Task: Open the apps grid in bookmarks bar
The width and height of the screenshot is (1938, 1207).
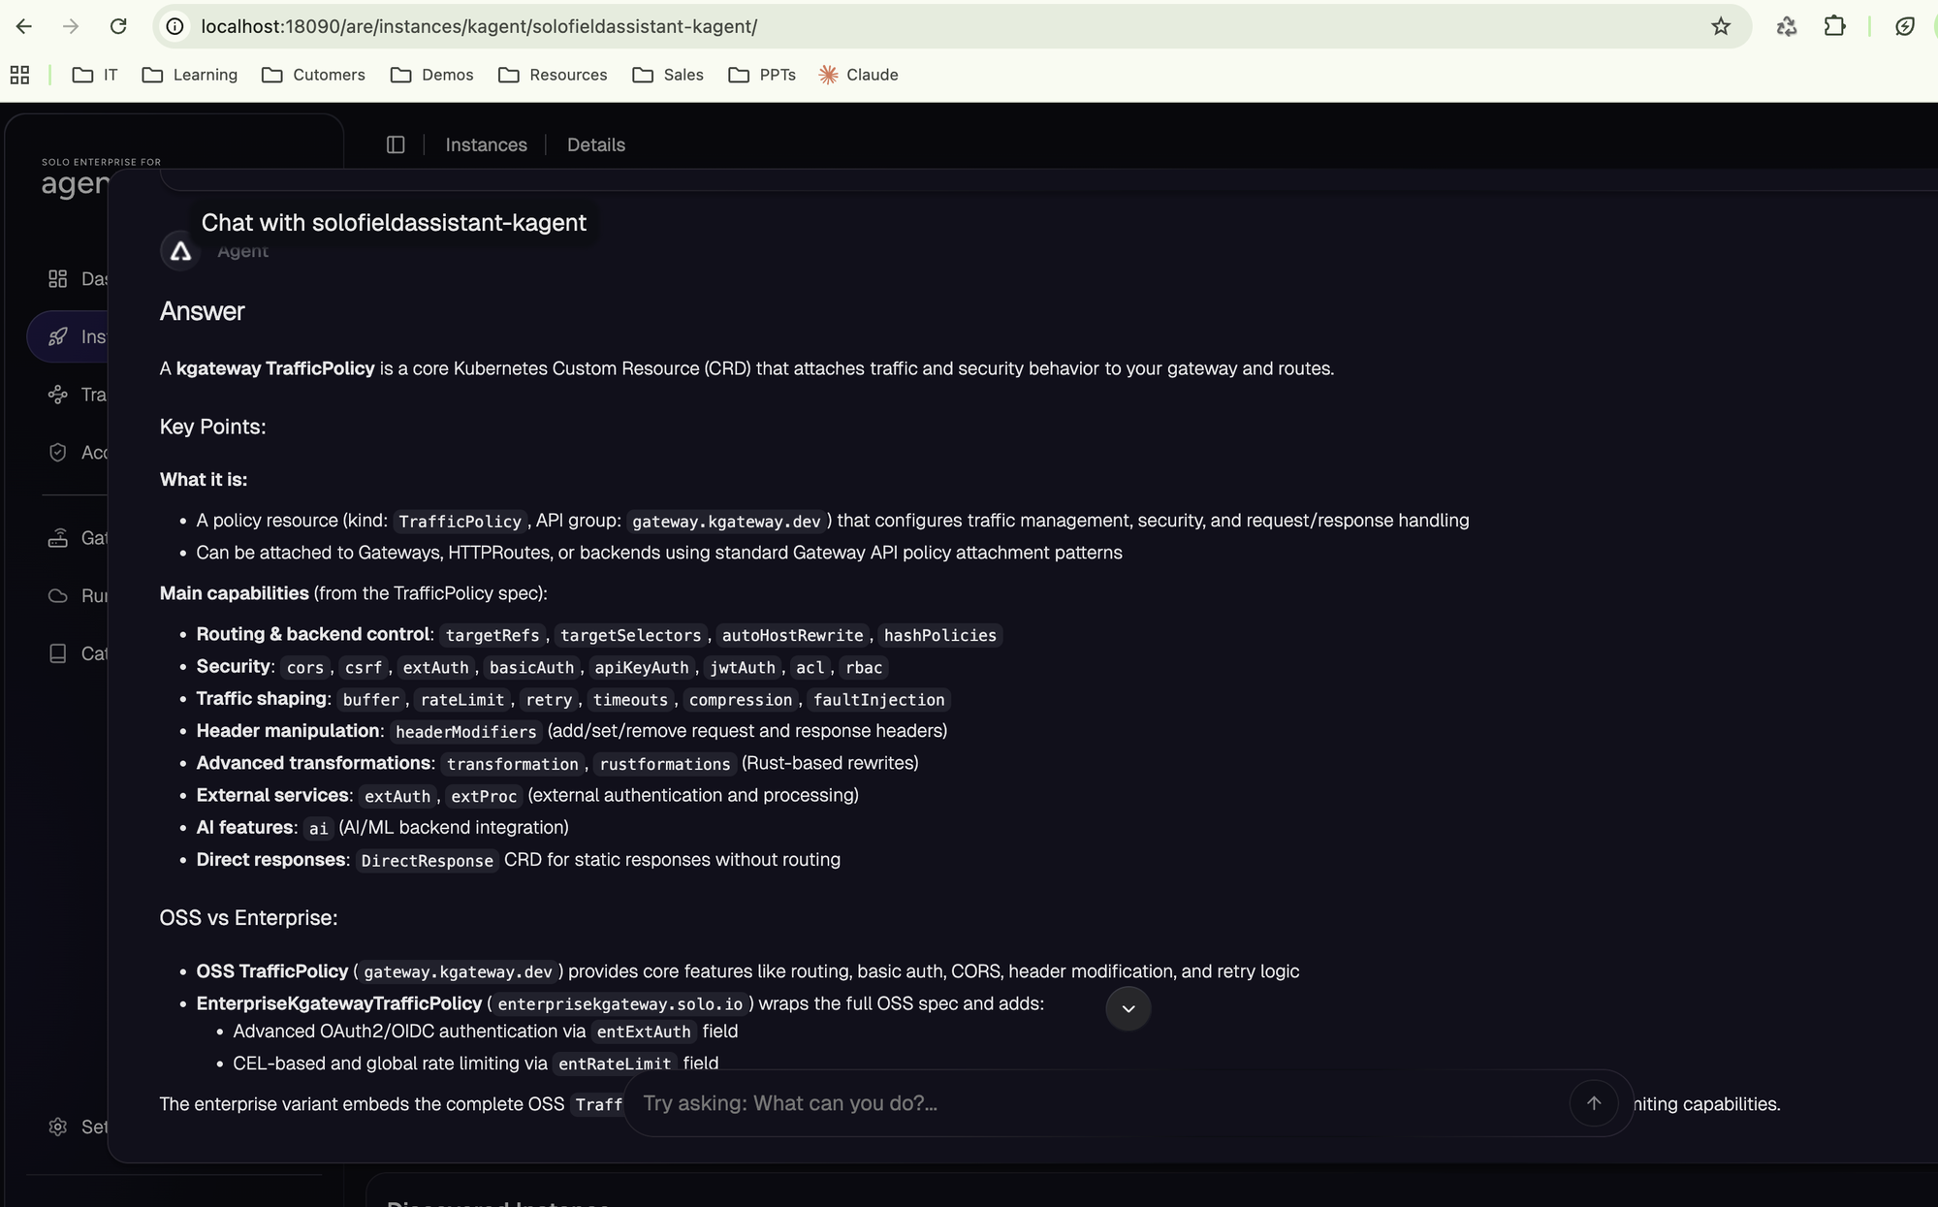Action: click(x=19, y=75)
